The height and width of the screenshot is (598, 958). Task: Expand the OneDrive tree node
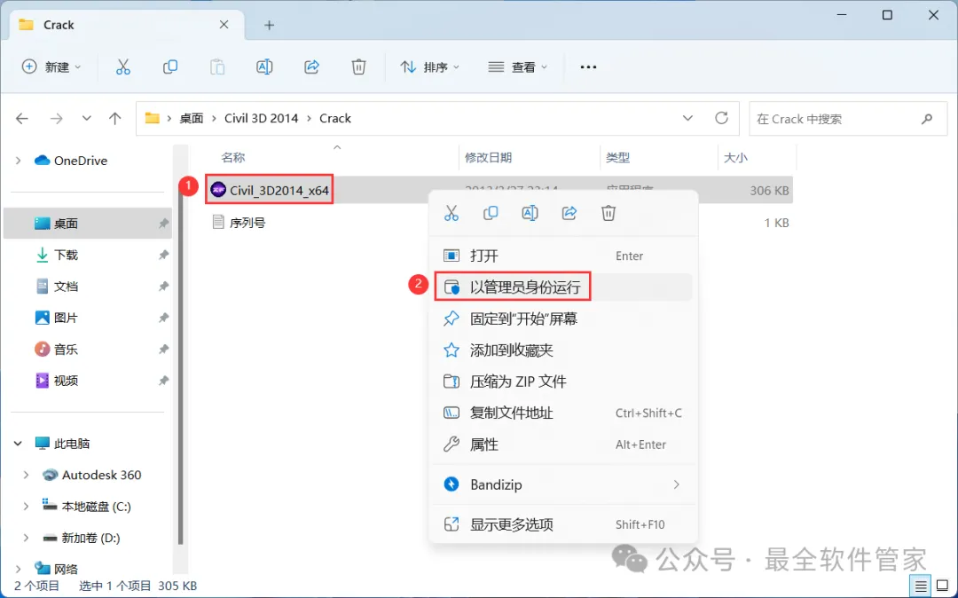(19, 161)
